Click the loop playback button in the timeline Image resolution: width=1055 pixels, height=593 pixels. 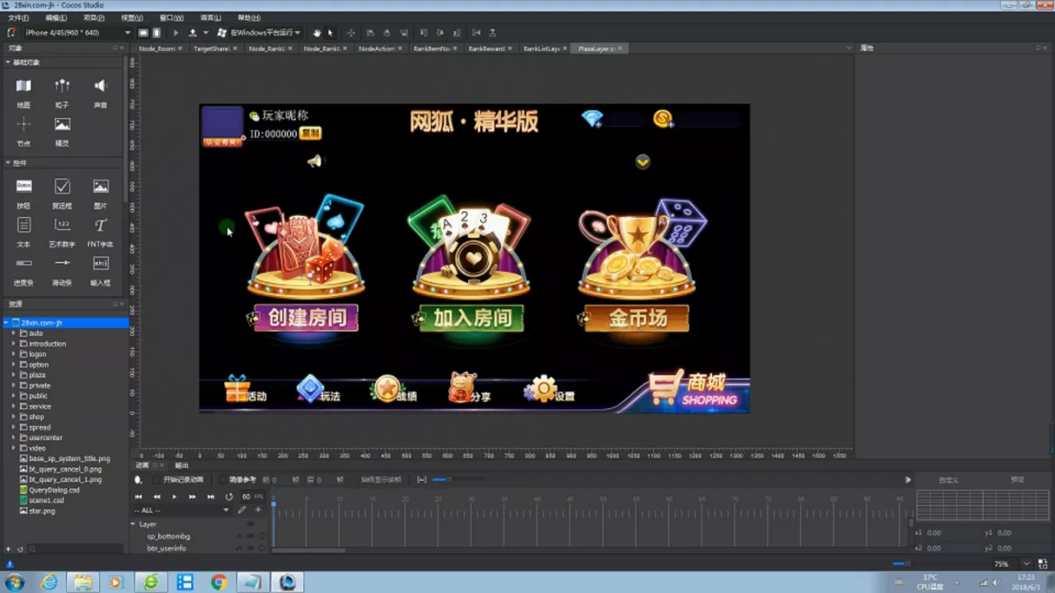tap(229, 497)
